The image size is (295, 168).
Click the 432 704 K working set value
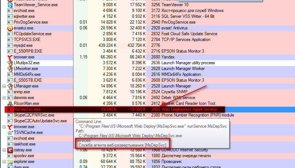click(137, 46)
